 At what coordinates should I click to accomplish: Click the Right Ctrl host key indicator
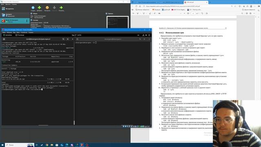pos(146,127)
